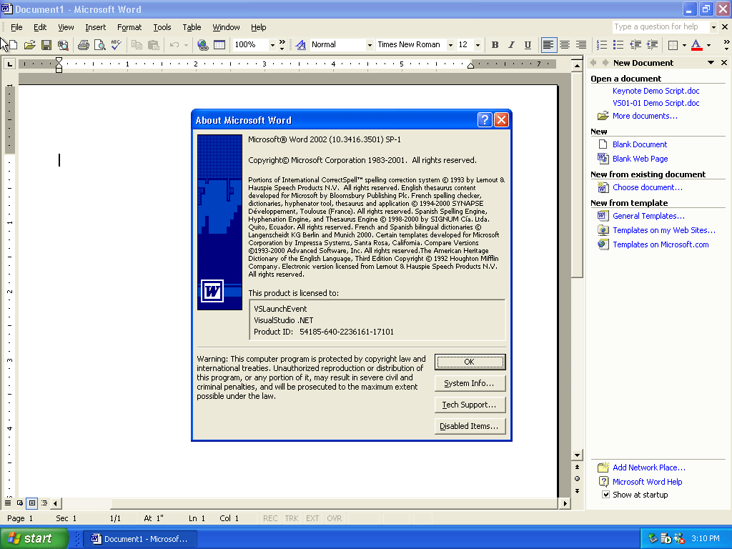
Task: Open the Insert menu
Action: [x=95, y=27]
